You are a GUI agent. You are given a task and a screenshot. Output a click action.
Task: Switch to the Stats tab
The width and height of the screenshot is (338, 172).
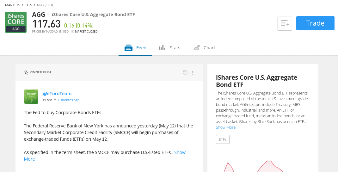pos(169,48)
